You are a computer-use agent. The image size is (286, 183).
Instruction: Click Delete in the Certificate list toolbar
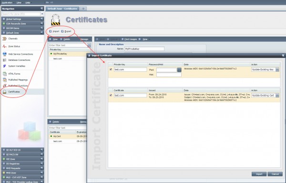click(54, 122)
